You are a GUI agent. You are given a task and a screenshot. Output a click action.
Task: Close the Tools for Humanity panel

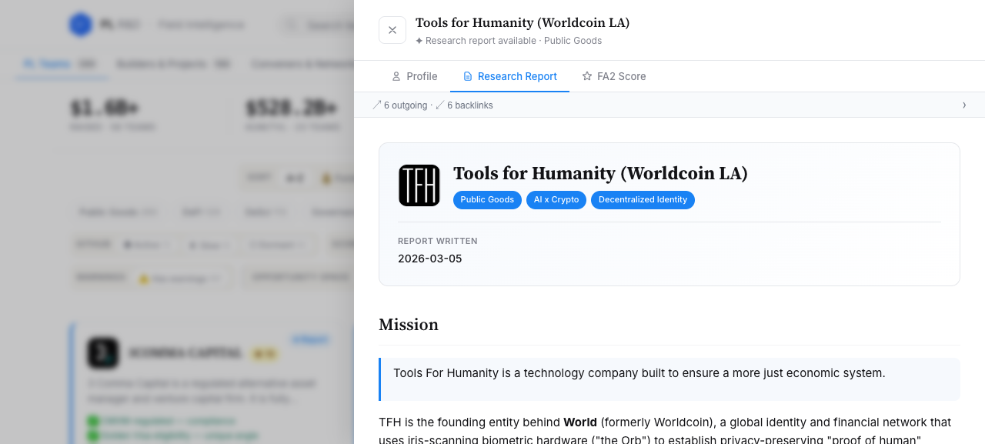[392, 30]
